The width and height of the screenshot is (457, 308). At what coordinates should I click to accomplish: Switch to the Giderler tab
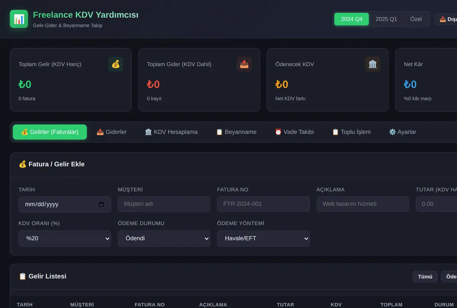tap(112, 132)
